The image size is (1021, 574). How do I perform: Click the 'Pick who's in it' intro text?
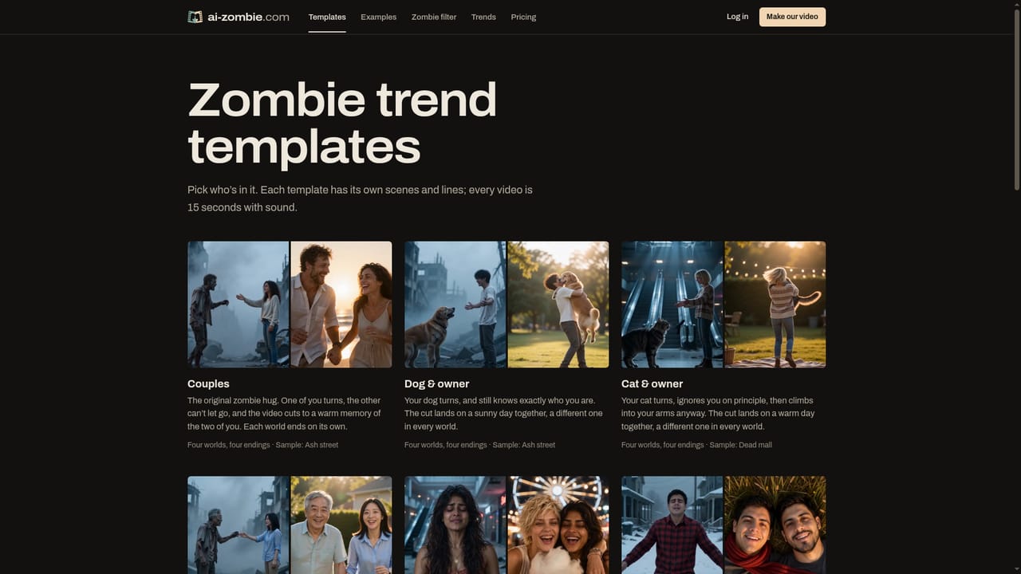click(360, 199)
